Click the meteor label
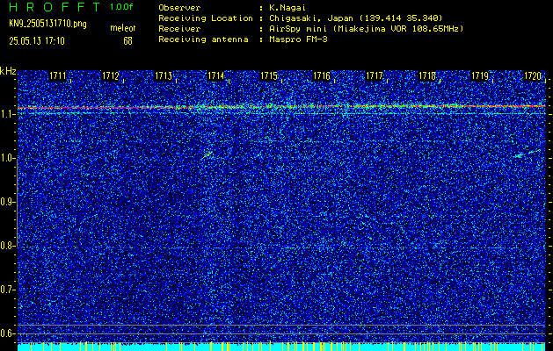Viewport: 553px width, 351px height. click(x=123, y=28)
